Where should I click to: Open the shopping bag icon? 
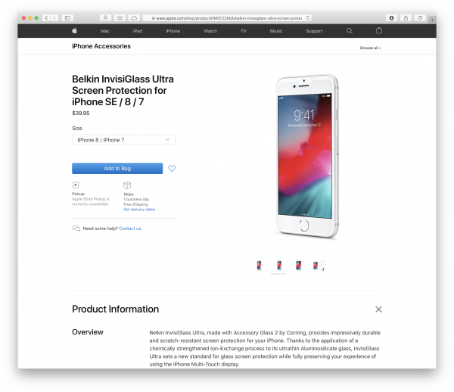pos(379,30)
